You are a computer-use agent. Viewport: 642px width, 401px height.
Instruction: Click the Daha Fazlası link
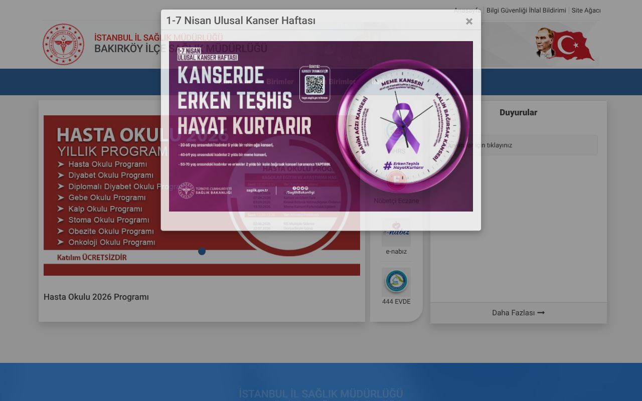pyautogui.click(x=519, y=313)
